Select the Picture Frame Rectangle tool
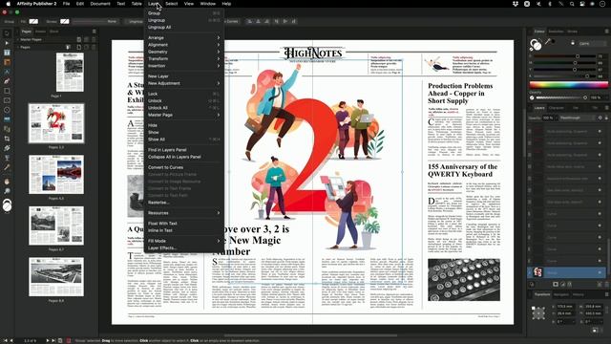 pos(7,100)
